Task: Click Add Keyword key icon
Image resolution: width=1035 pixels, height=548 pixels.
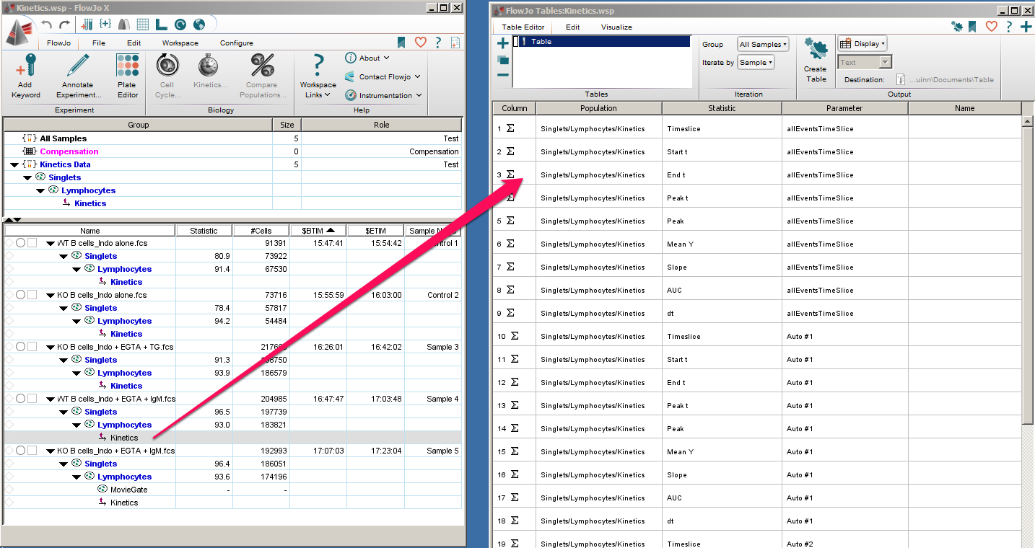Action: [x=26, y=76]
